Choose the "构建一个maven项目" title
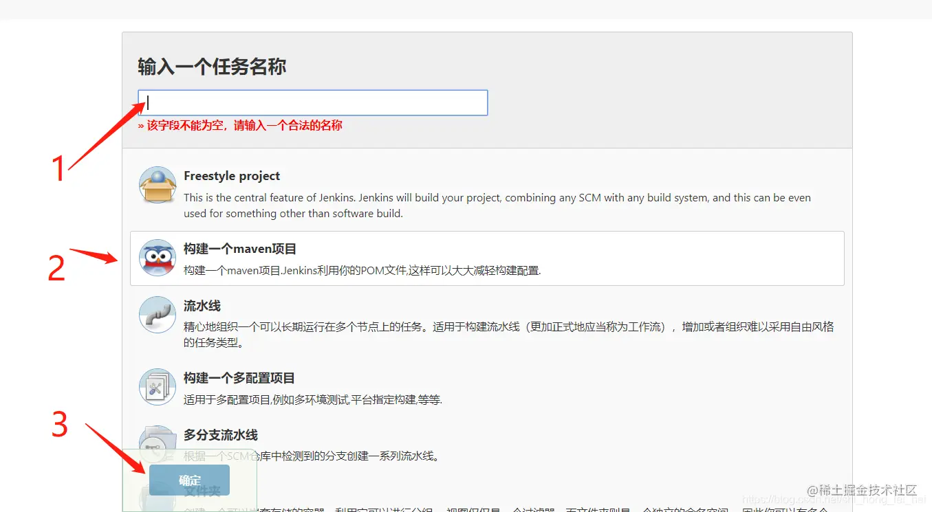 [240, 249]
